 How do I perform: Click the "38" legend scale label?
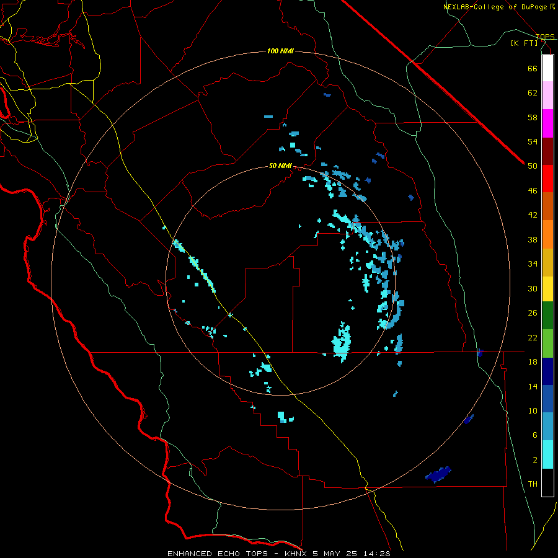(x=533, y=240)
